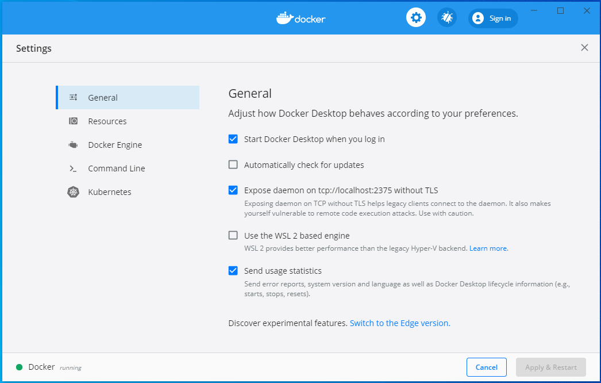Open the Kubernetes settings section
Viewport: 601px width, 383px height.
[109, 191]
